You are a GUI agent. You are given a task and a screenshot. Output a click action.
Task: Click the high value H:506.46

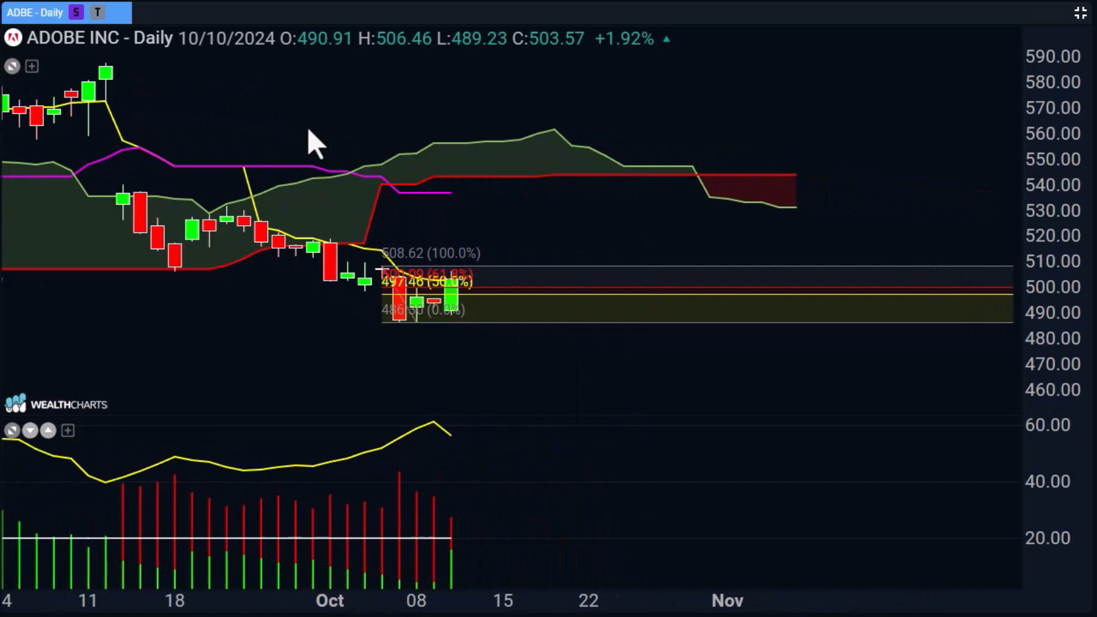point(395,38)
